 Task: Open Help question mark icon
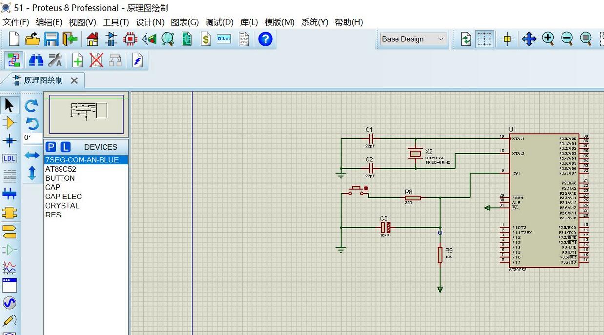click(x=265, y=39)
